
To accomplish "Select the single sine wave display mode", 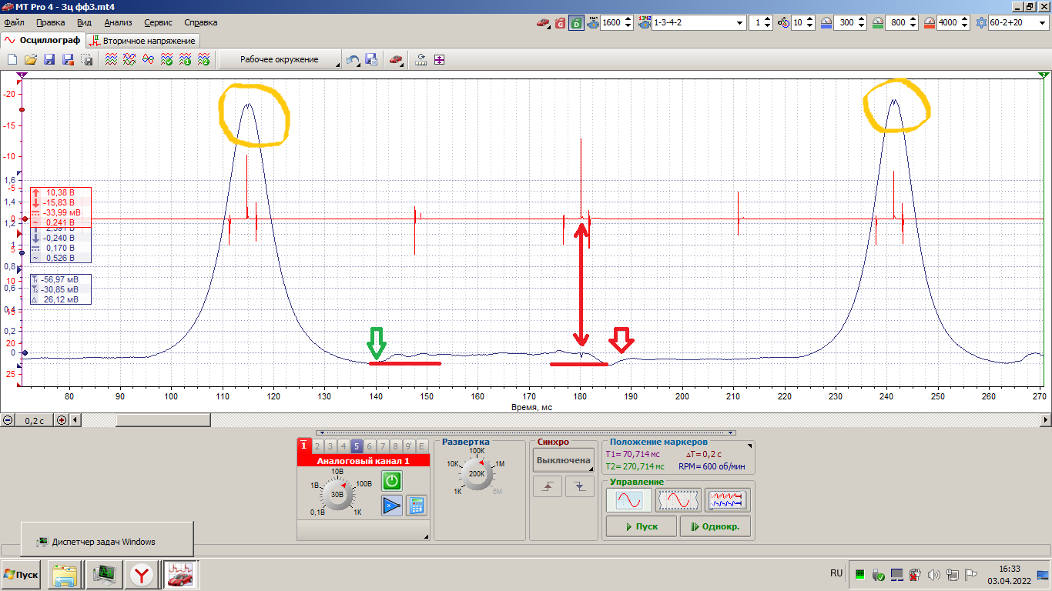I will pos(628,500).
